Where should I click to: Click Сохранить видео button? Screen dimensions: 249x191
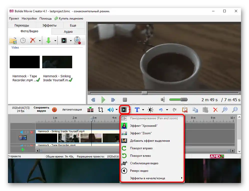[41, 109]
